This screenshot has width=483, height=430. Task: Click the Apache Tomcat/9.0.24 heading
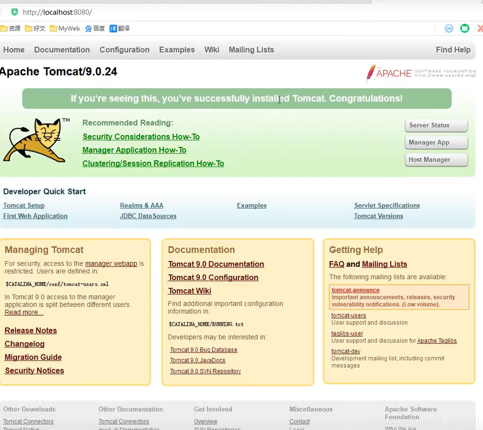[58, 72]
